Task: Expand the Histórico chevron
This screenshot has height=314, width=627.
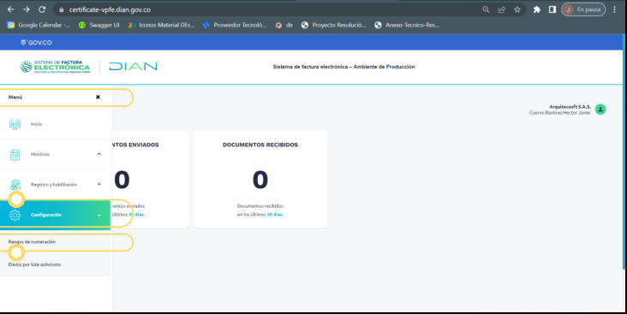Action: (x=99, y=154)
